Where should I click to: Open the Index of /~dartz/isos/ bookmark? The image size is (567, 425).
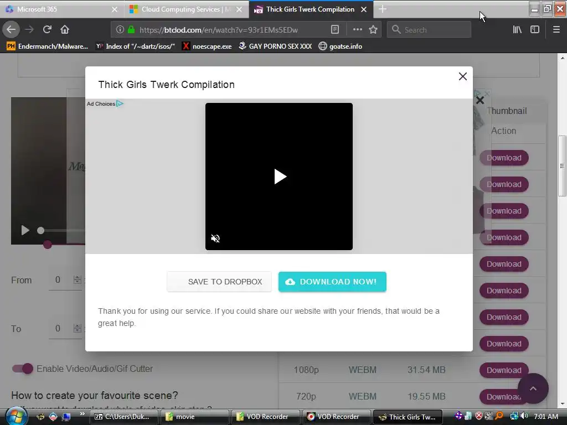(x=136, y=46)
